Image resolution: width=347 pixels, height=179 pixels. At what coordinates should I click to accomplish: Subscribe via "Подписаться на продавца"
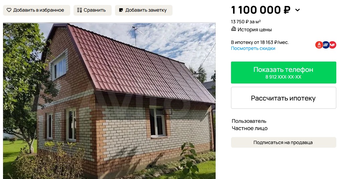click(x=283, y=142)
